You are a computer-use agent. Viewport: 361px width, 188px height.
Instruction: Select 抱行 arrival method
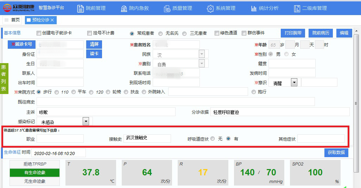point(254,92)
